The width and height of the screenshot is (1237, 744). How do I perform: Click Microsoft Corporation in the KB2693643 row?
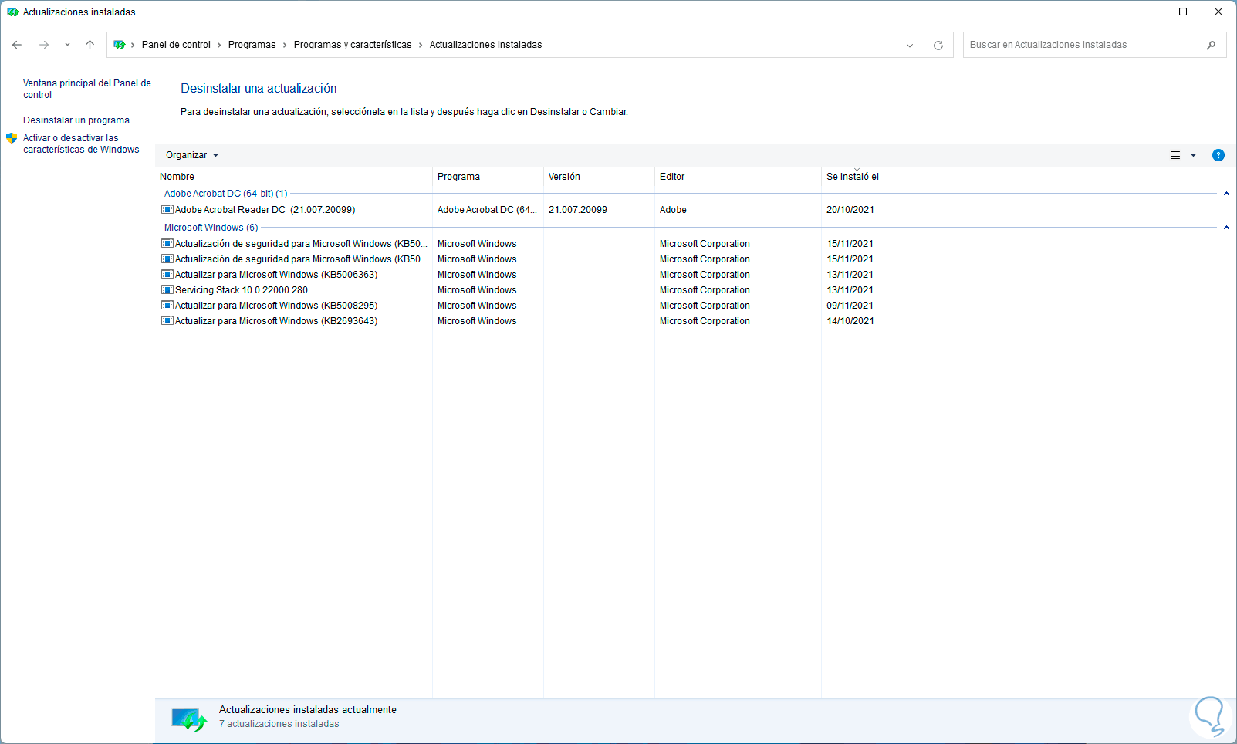coord(705,321)
